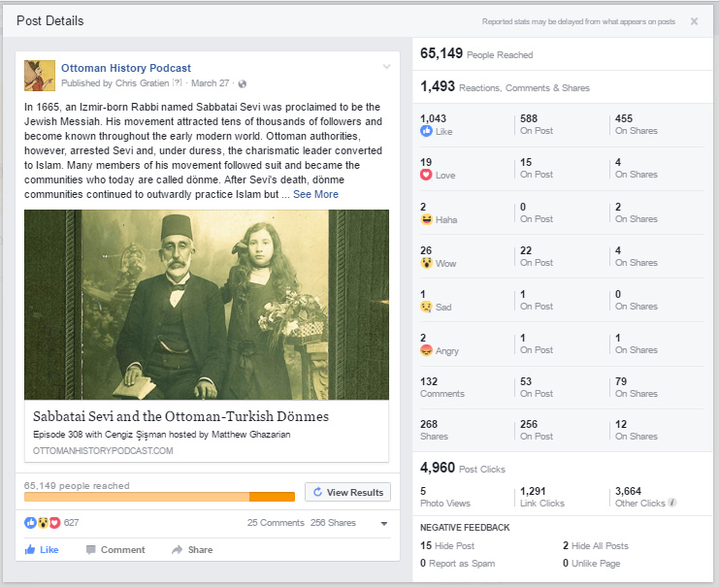The height and width of the screenshot is (587, 719).
Task: Like the post with the thumbs-up button
Action: (42, 549)
